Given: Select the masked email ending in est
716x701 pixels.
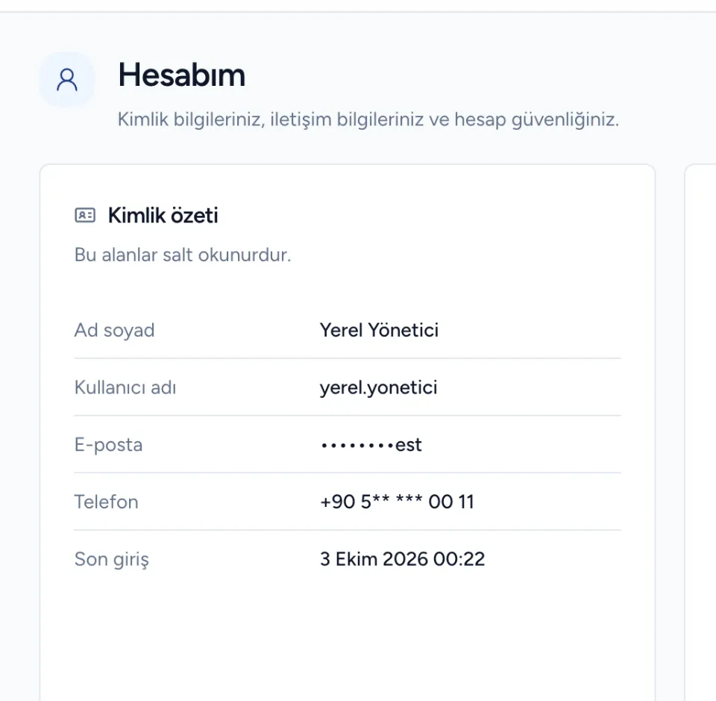Looking at the screenshot, I should [371, 445].
